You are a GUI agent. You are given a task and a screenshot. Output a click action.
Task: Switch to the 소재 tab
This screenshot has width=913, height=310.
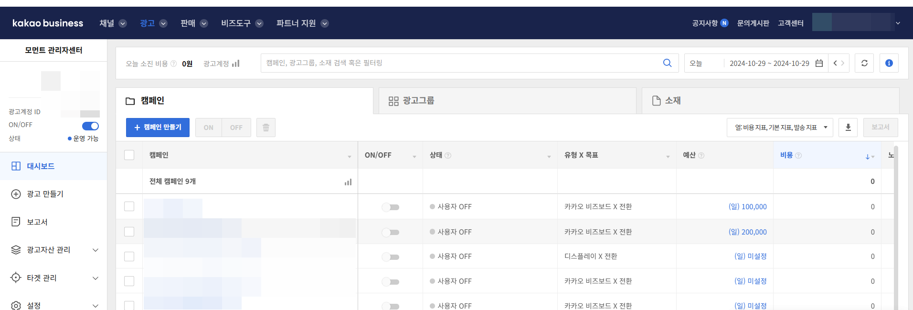pos(770,101)
